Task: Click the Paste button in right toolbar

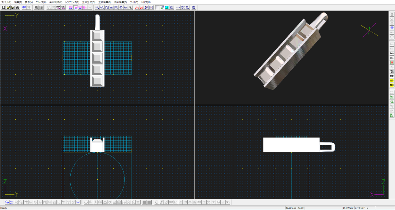Action: pyautogui.click(x=392, y=53)
